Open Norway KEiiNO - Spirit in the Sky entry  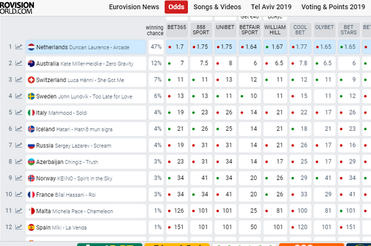(86, 178)
